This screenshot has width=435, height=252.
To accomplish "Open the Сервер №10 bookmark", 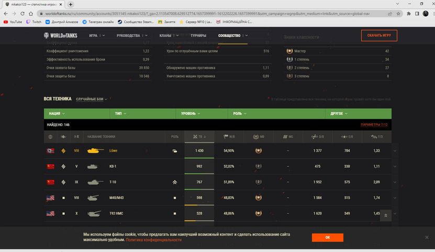I will (x=196, y=22).
